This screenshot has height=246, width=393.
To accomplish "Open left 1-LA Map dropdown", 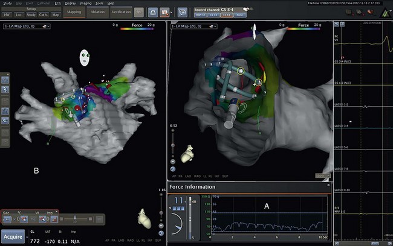I will coord(27,27).
